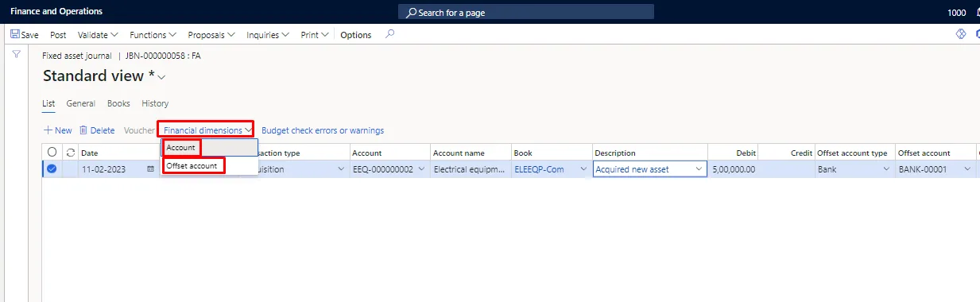Open the Book ELEEQP-Com dropdown arrow
980x302 pixels.
[x=583, y=169]
